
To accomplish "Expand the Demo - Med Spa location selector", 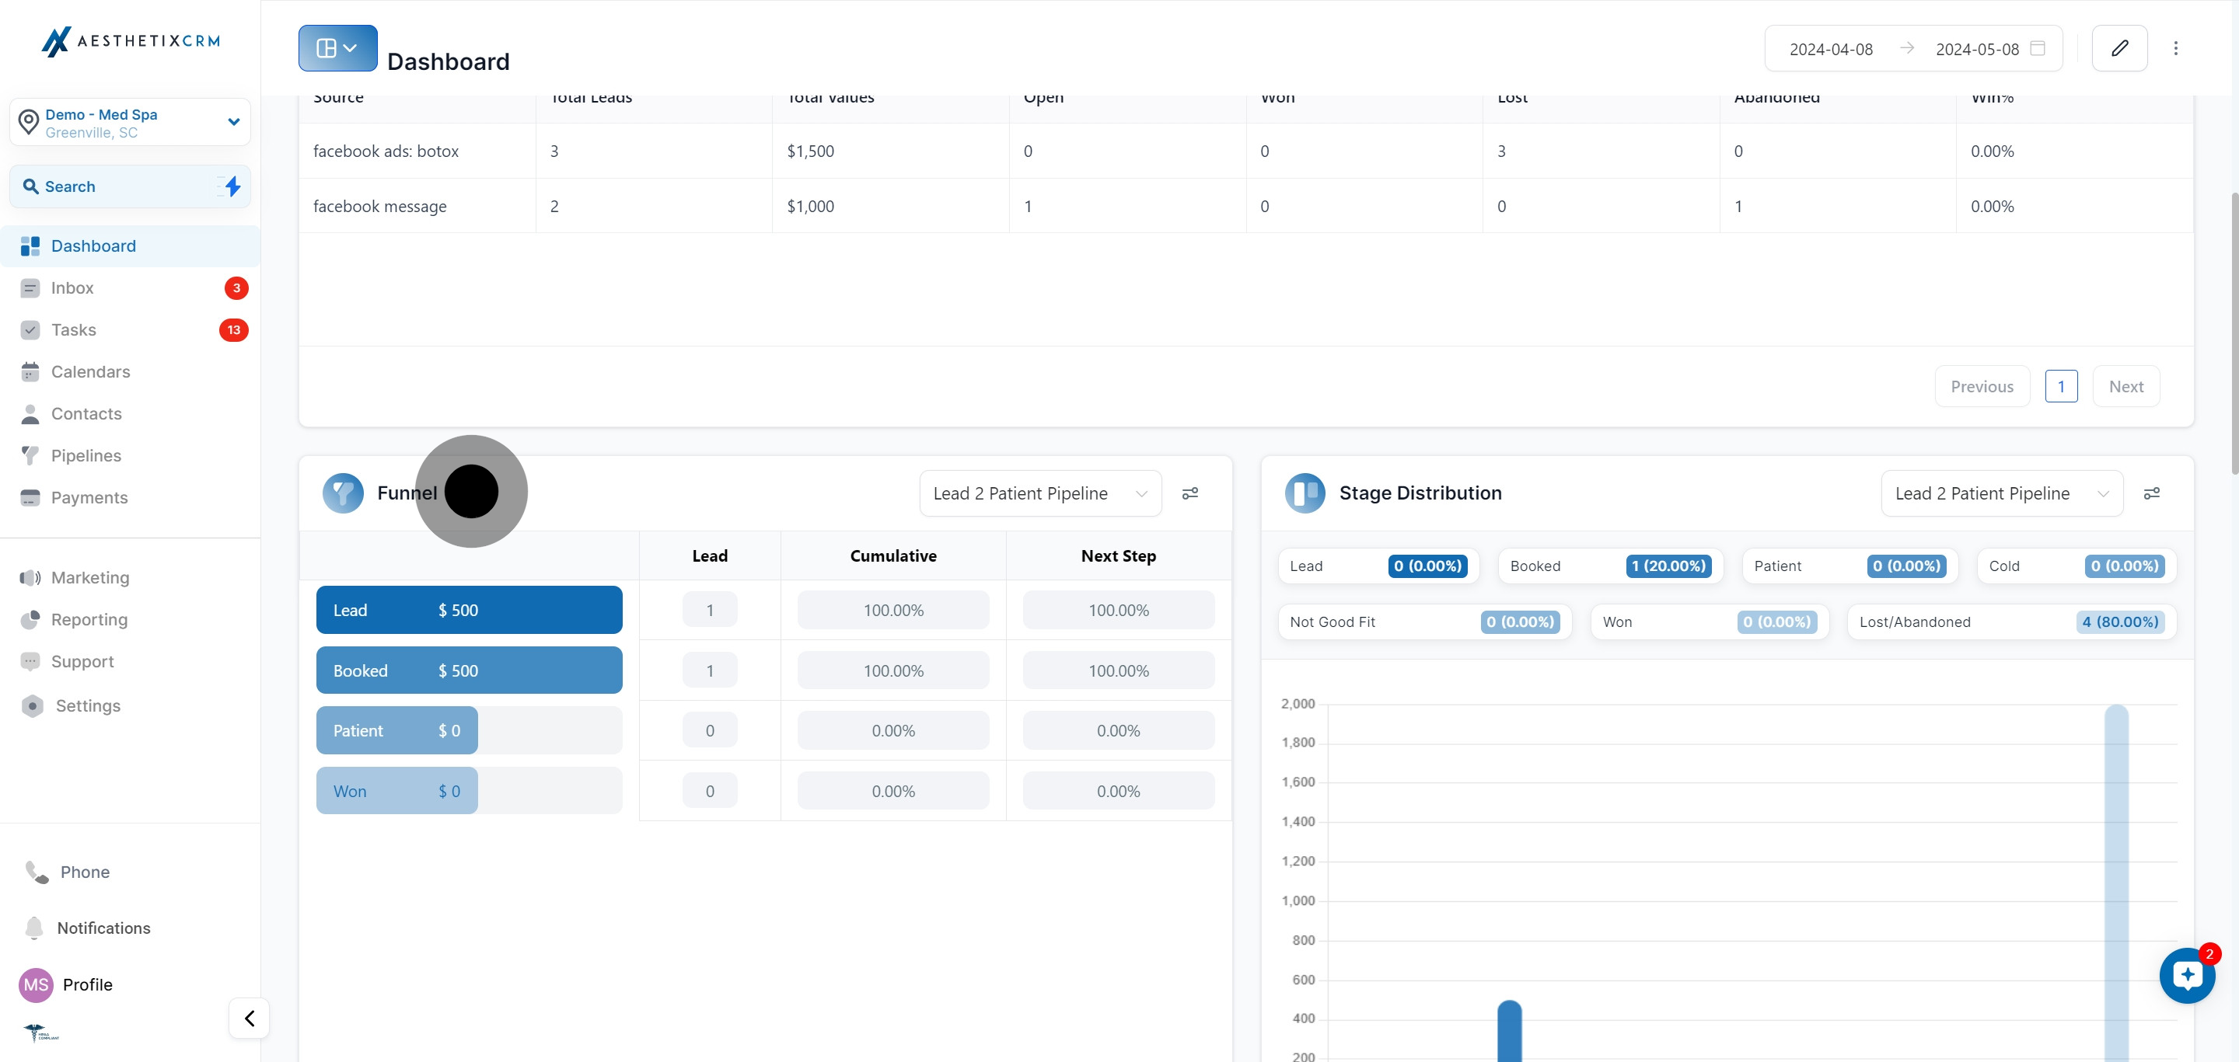I will click(131, 123).
